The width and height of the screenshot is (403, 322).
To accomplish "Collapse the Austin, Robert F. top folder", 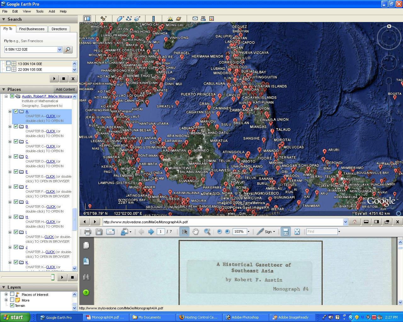I will pyautogui.click(x=6, y=96).
